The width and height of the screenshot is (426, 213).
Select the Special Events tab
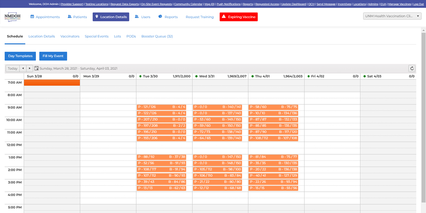click(x=97, y=36)
